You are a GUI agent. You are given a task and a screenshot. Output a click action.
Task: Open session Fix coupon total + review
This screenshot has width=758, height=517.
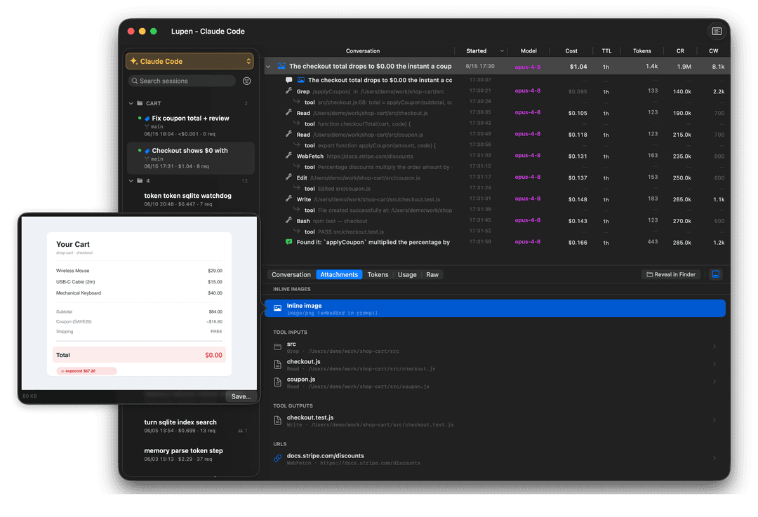[x=190, y=126]
